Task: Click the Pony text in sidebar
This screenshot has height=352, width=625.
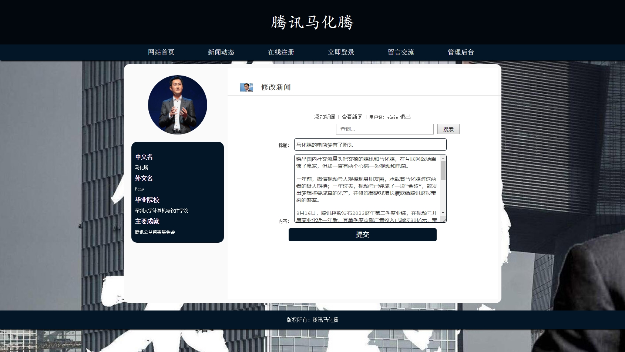Action: point(140,189)
